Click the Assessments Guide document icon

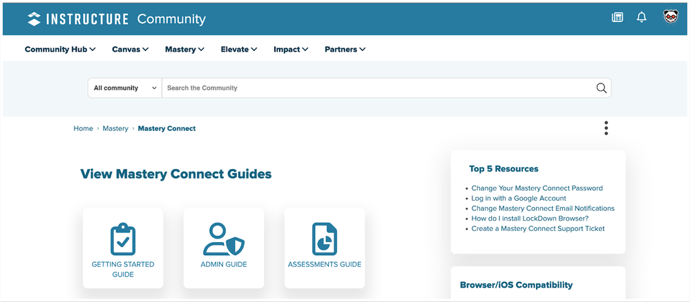(x=325, y=239)
